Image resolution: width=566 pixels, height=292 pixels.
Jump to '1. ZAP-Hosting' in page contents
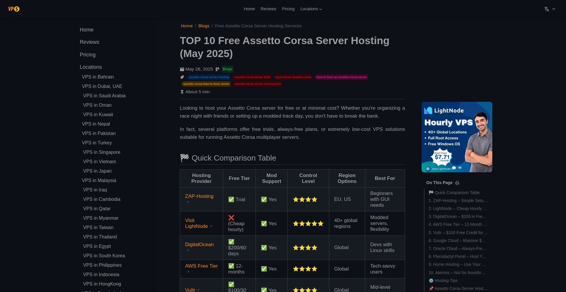pyautogui.click(x=458, y=201)
